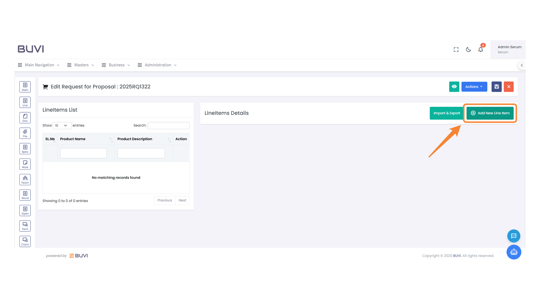Click the LineItems Search field
The image size is (540, 304).
click(168, 126)
